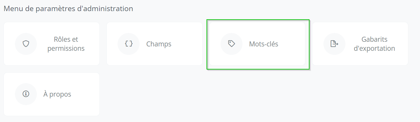Viewport: 420px width, 122px height.
Task: Click the export file icon
Action: coord(334,44)
